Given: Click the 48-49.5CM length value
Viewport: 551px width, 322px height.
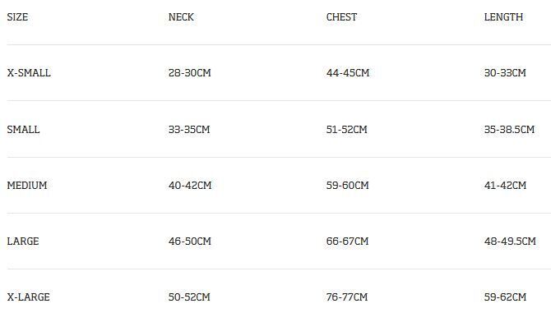Looking at the screenshot, I should click(x=510, y=241).
